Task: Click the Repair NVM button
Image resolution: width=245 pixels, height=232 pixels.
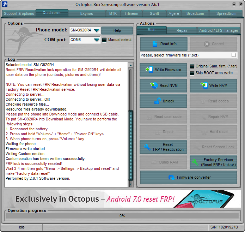Action: [213, 117]
